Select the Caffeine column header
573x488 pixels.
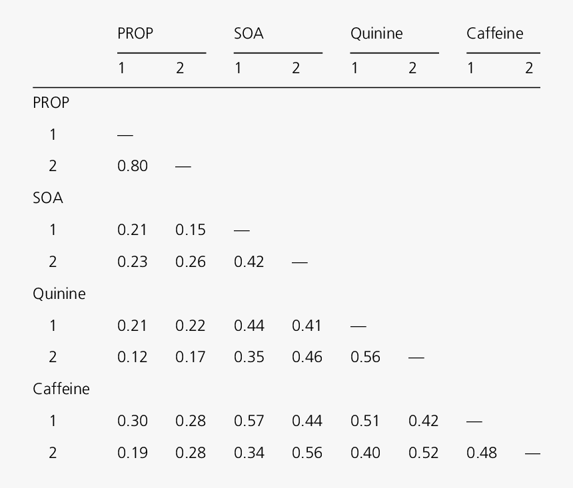pyautogui.click(x=494, y=33)
